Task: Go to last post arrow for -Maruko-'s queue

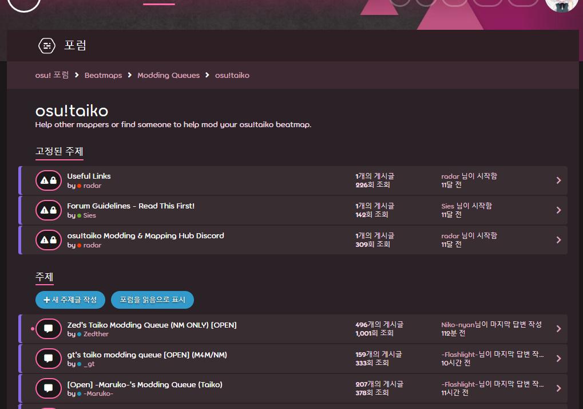Action: click(558, 388)
